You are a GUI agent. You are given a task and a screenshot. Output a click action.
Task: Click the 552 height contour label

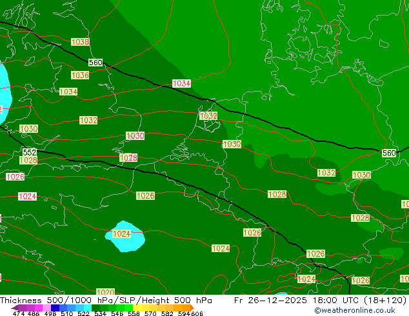30,152
